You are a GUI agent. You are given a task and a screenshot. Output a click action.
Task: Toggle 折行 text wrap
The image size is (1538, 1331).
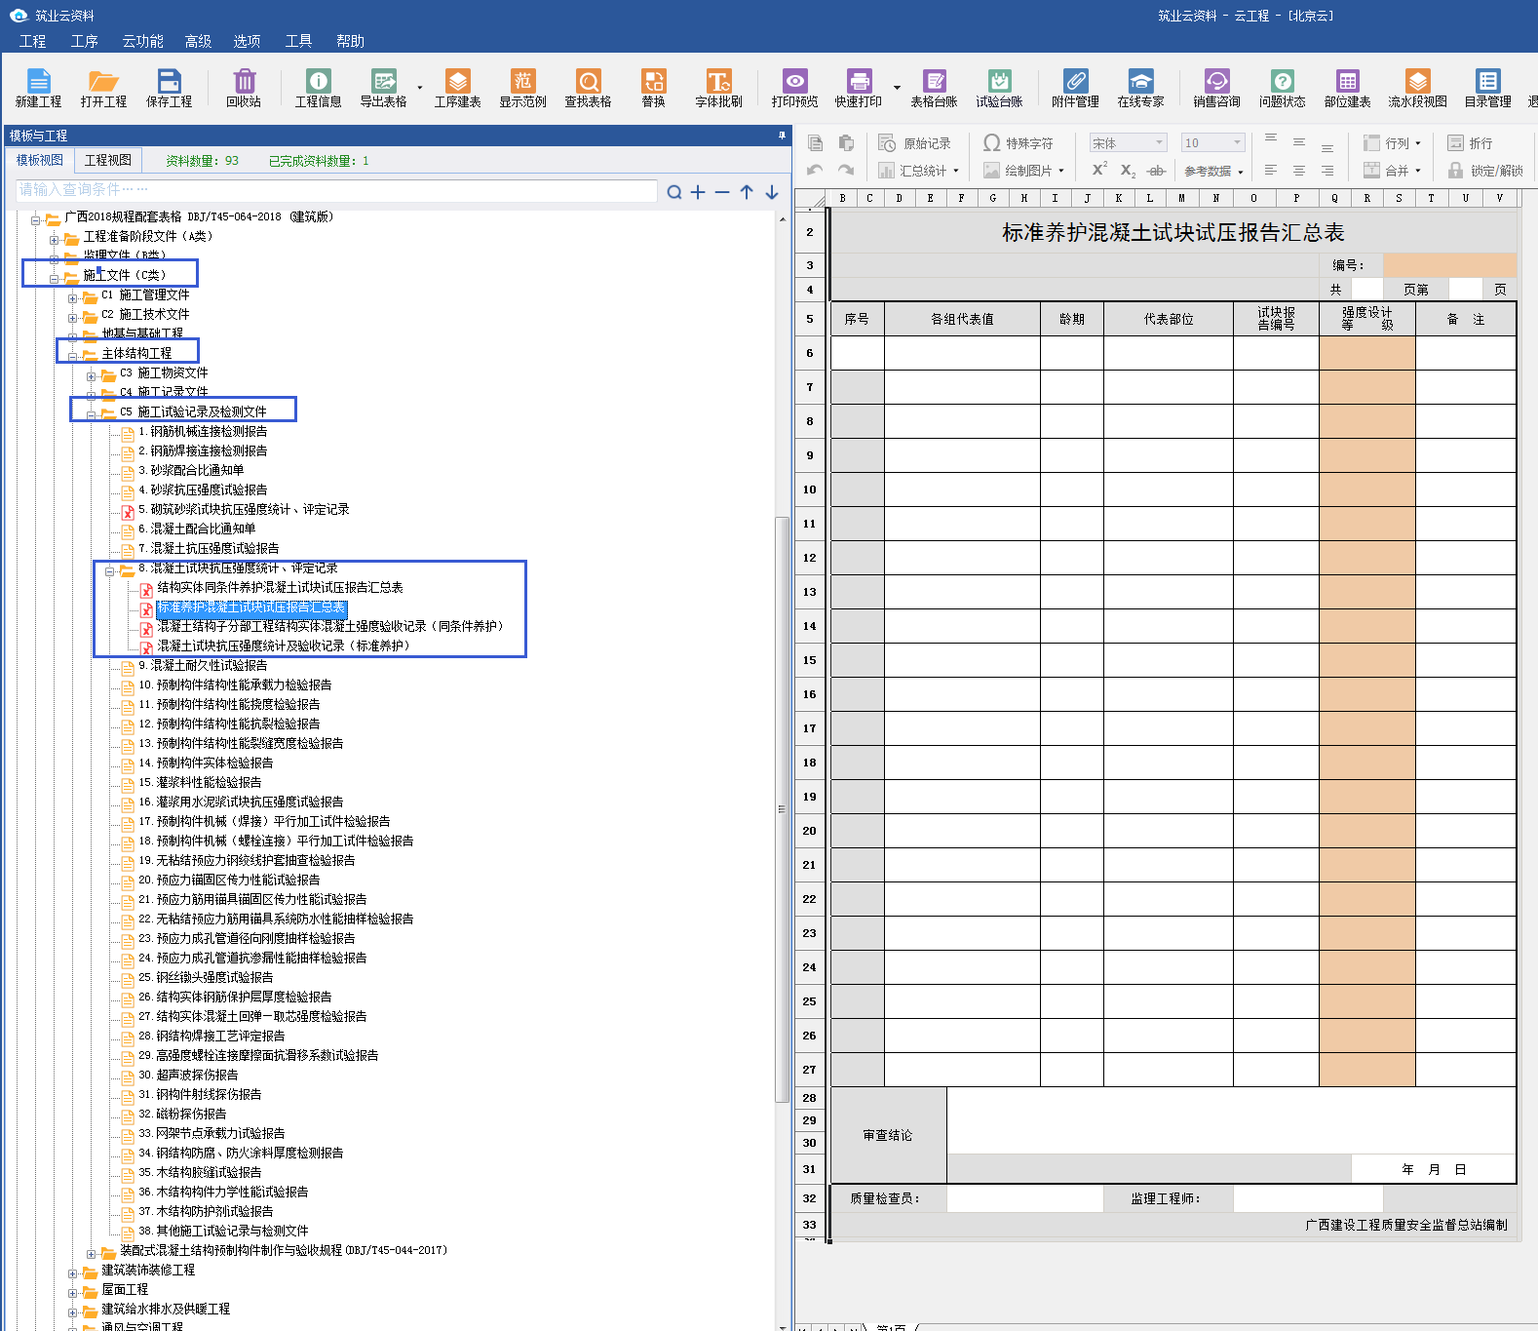point(1471,143)
